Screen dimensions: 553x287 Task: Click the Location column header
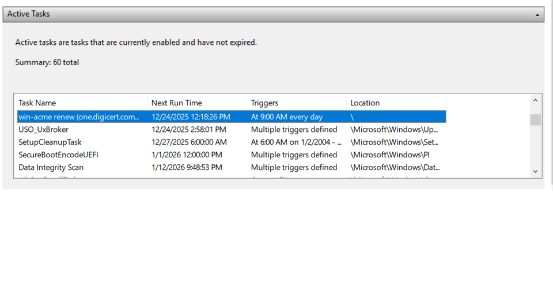point(365,103)
